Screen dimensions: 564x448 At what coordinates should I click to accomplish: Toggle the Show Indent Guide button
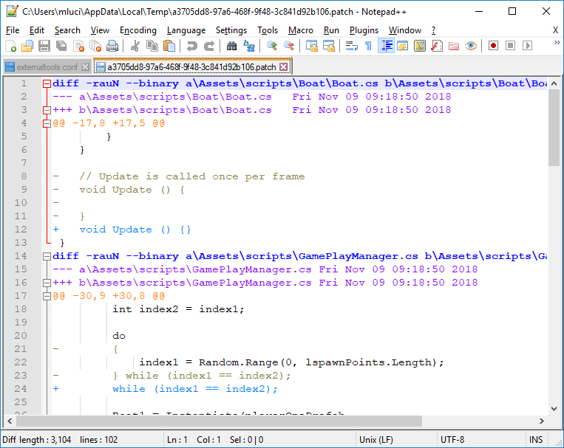(x=386, y=46)
